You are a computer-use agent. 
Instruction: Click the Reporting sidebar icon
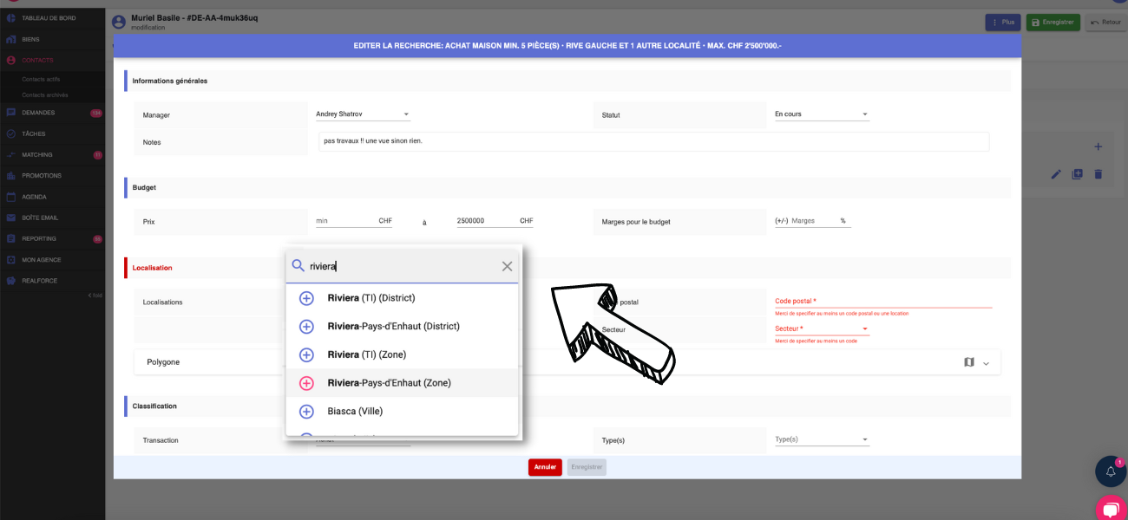pos(11,238)
